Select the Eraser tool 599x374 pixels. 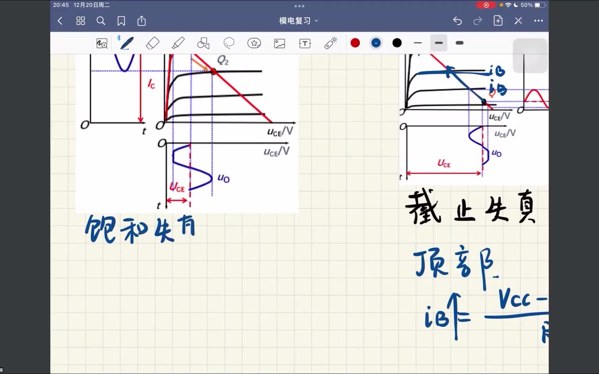click(153, 43)
